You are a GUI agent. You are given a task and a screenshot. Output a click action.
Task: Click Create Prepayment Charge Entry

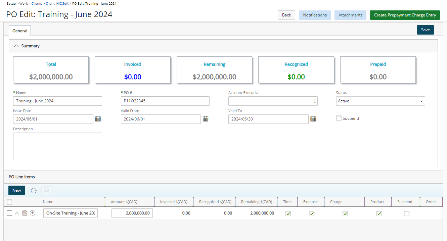tap(405, 15)
